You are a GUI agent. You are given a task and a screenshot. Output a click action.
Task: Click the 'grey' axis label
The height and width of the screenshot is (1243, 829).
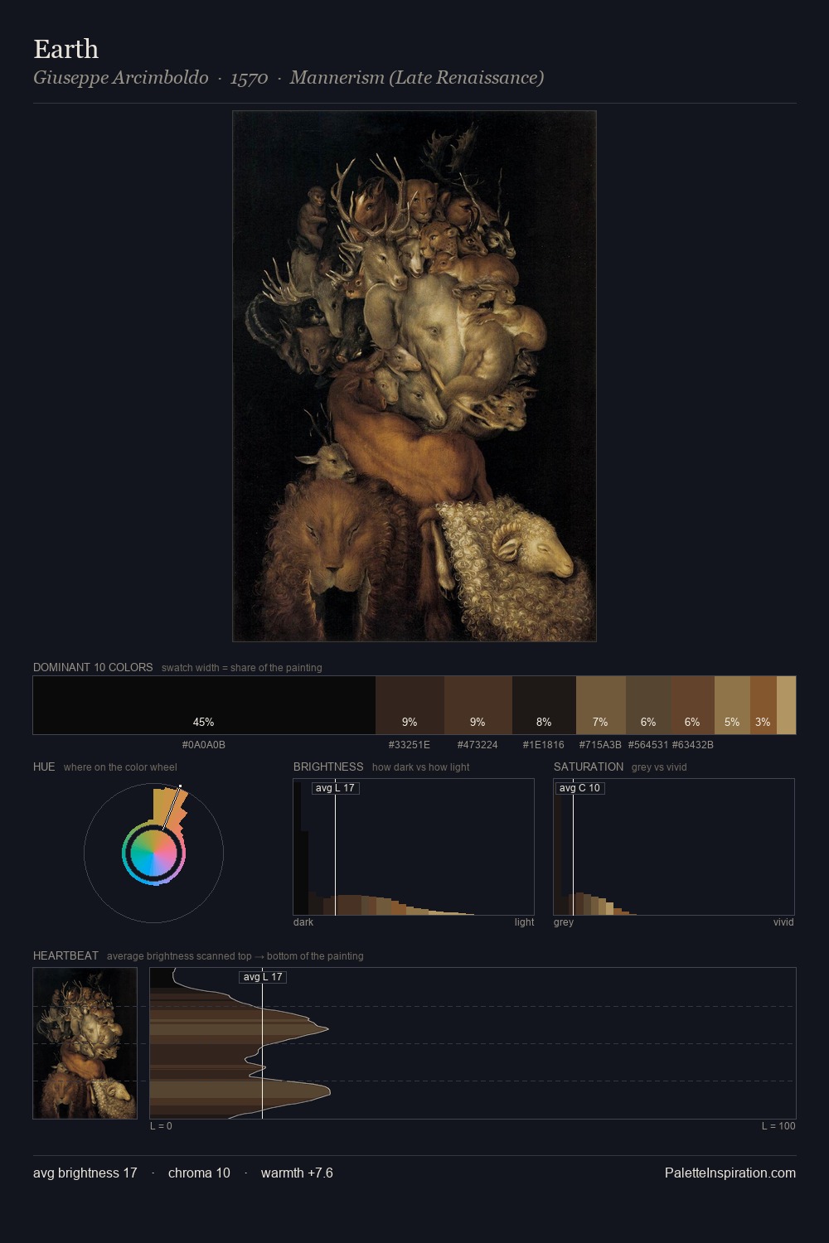pyautogui.click(x=564, y=922)
